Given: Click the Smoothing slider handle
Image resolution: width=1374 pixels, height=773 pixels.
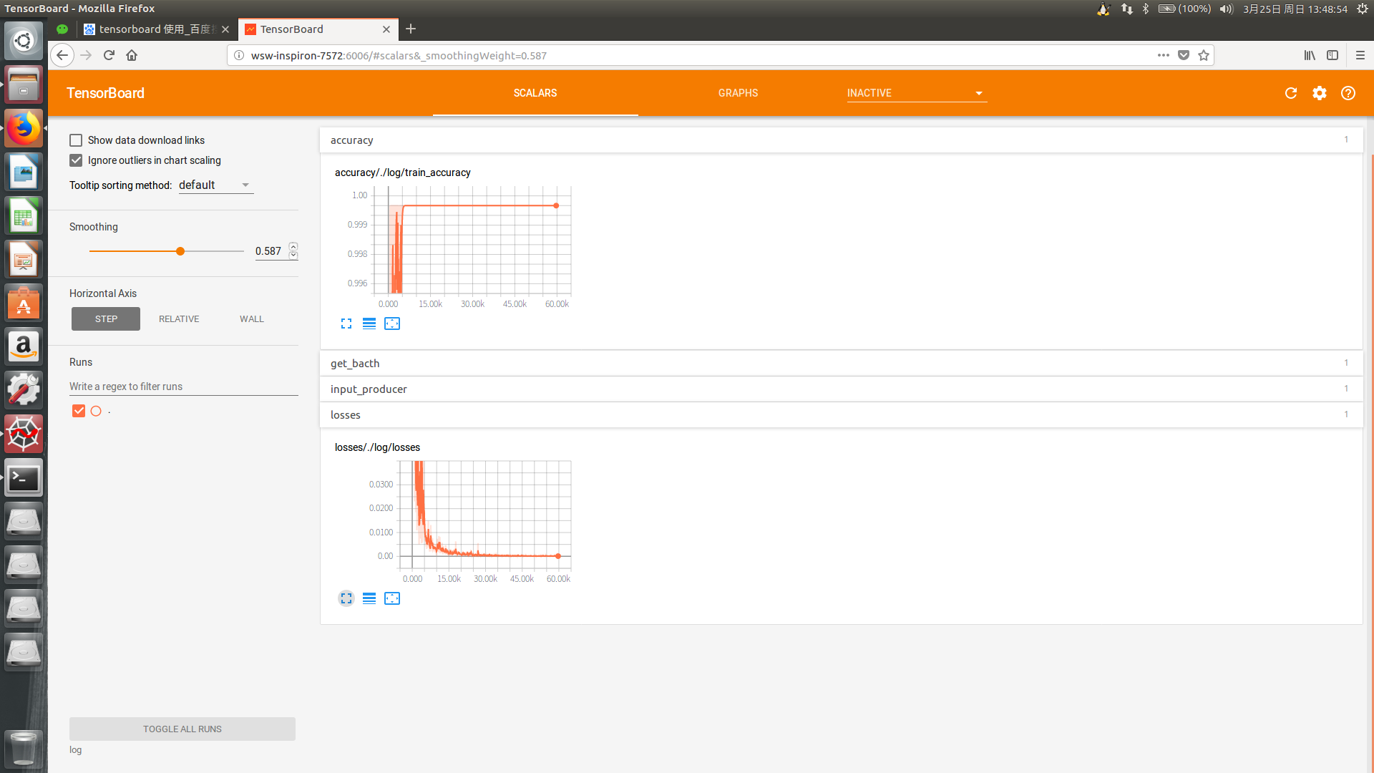Looking at the screenshot, I should (x=180, y=251).
